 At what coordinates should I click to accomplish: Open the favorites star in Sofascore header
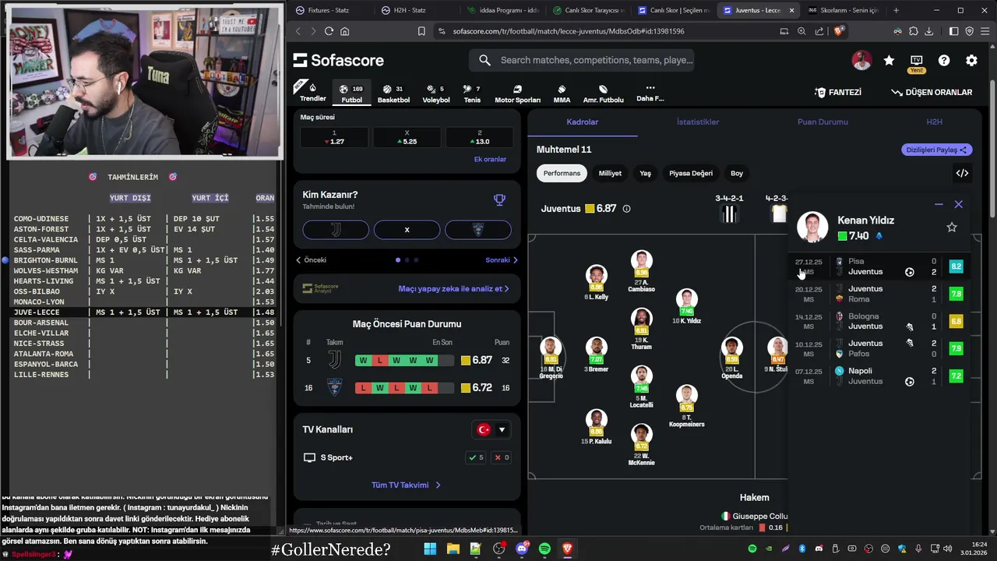[x=889, y=60]
